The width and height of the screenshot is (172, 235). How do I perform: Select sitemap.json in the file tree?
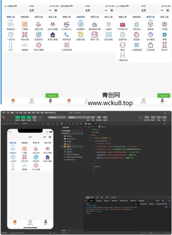[70, 160]
